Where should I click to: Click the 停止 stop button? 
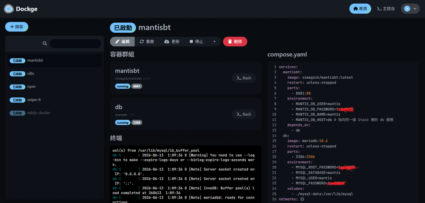196,42
